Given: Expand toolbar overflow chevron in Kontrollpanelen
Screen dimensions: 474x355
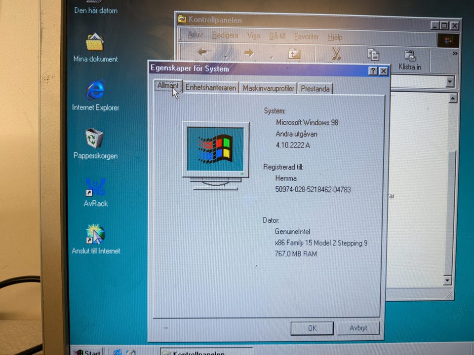Looking at the screenshot, I should click(455, 53).
